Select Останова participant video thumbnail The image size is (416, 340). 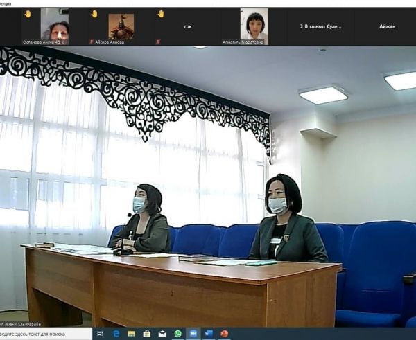54,25
